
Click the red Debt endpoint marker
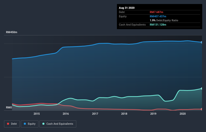(201, 109)
